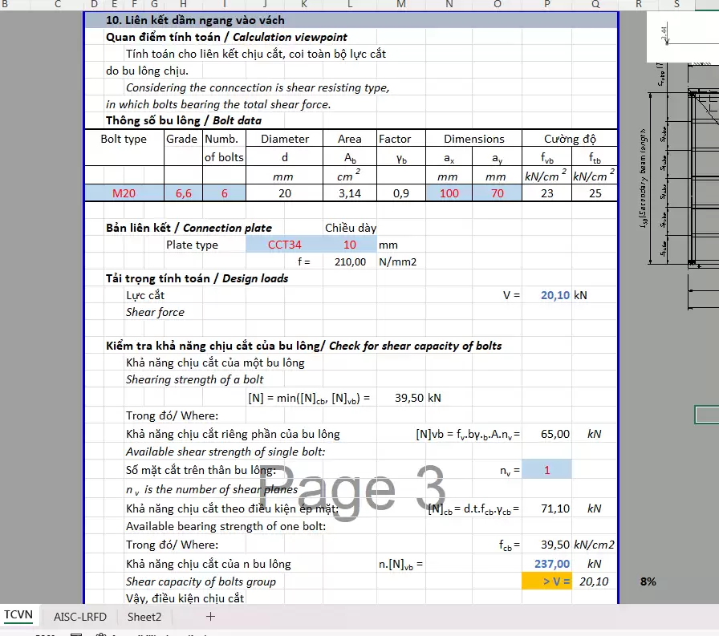The height and width of the screenshot is (636, 719).
Task: Select column S header
Action: [x=676, y=5]
